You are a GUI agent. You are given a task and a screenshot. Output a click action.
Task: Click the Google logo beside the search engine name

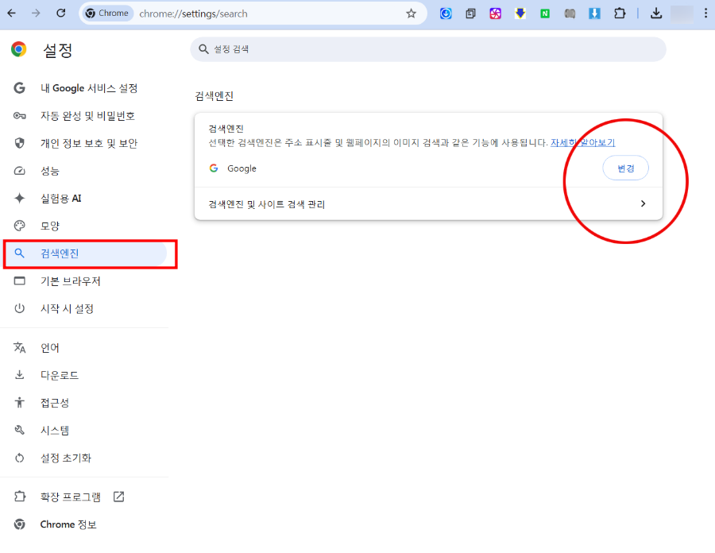tap(213, 168)
